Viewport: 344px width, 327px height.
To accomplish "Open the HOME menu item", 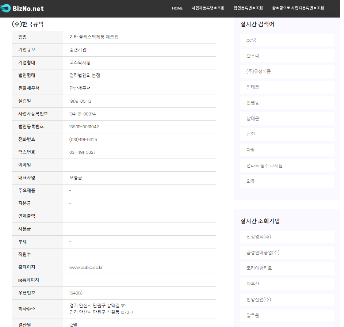I will 177,8.
